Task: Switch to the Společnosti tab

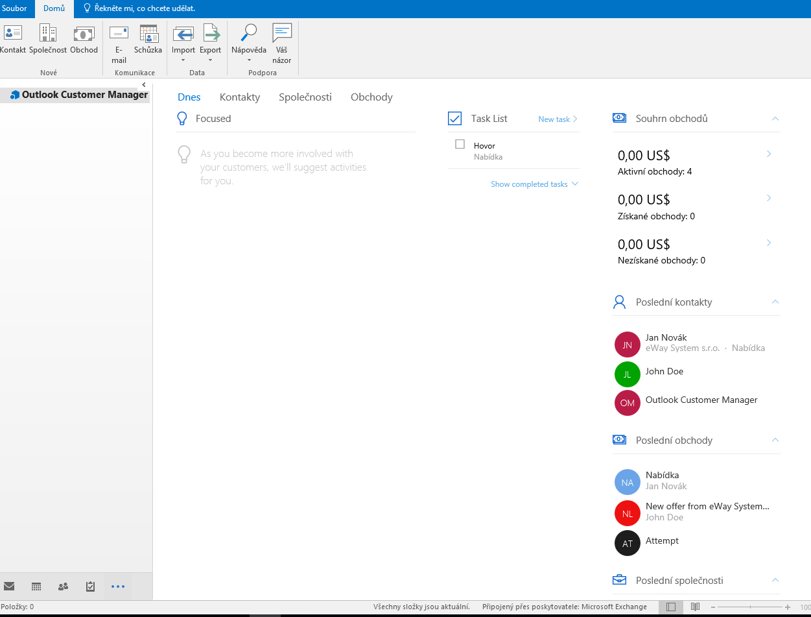Action: pyautogui.click(x=305, y=97)
